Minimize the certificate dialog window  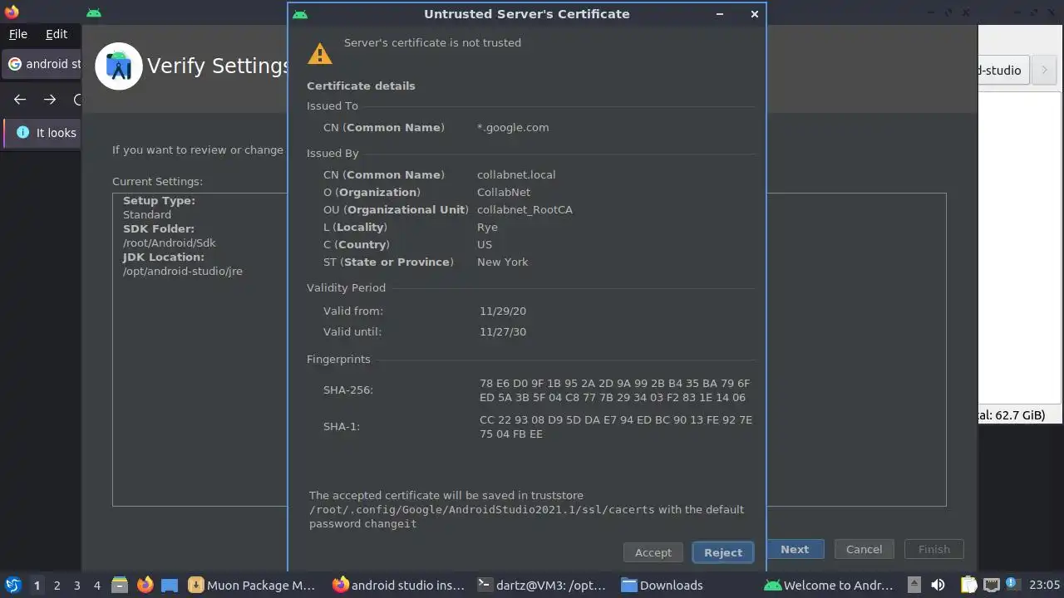click(x=720, y=14)
